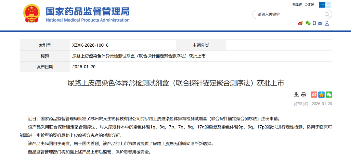Switch language to En (English)

328,5
